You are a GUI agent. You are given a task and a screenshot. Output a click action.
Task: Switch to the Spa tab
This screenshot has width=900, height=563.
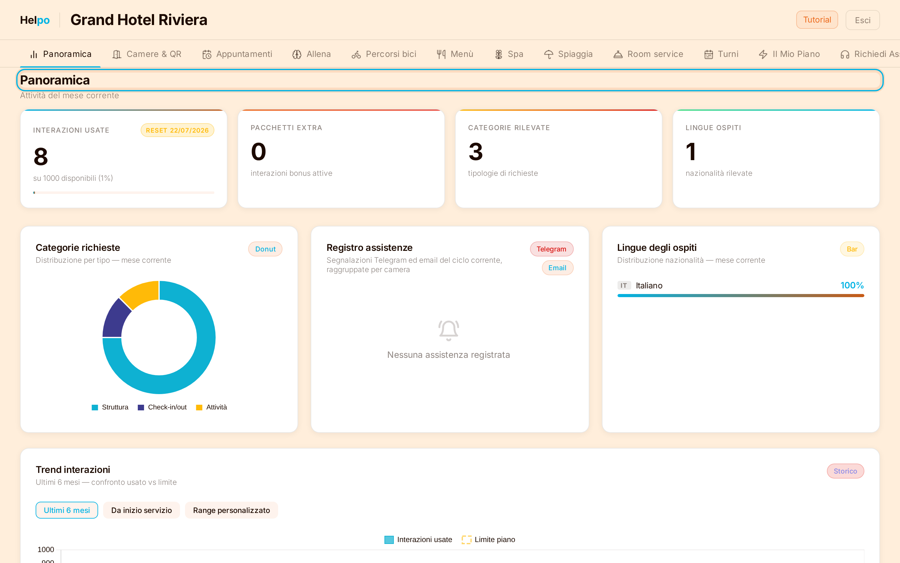pyautogui.click(x=509, y=54)
